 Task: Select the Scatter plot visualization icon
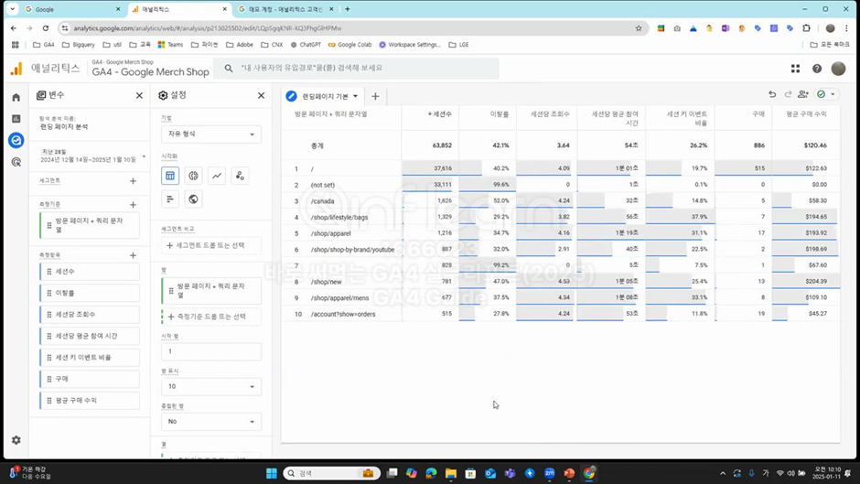(240, 176)
